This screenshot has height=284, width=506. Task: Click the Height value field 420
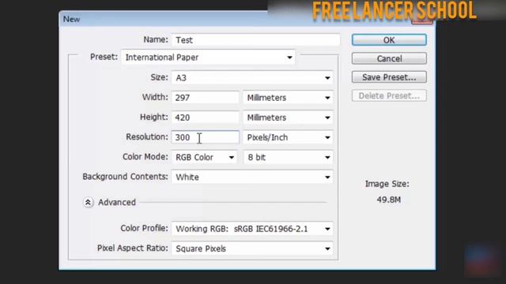(206, 118)
